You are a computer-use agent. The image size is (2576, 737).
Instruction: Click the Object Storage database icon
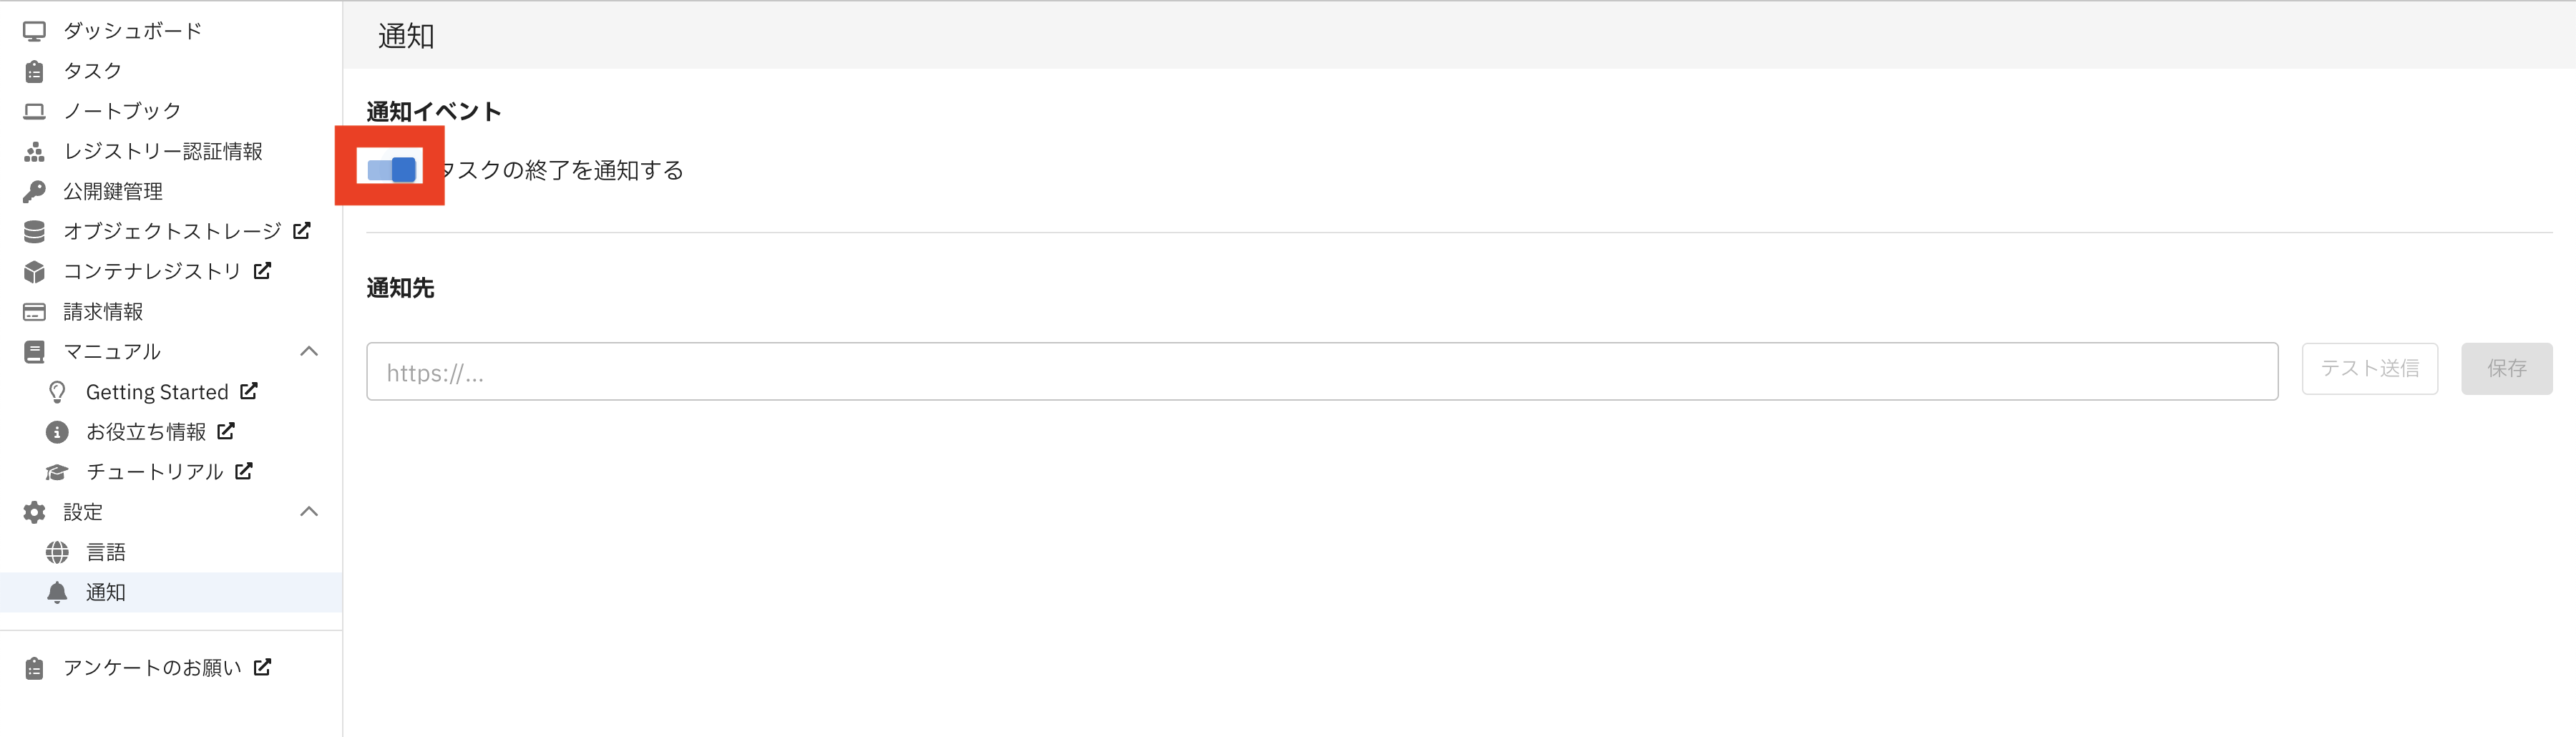click(x=34, y=231)
